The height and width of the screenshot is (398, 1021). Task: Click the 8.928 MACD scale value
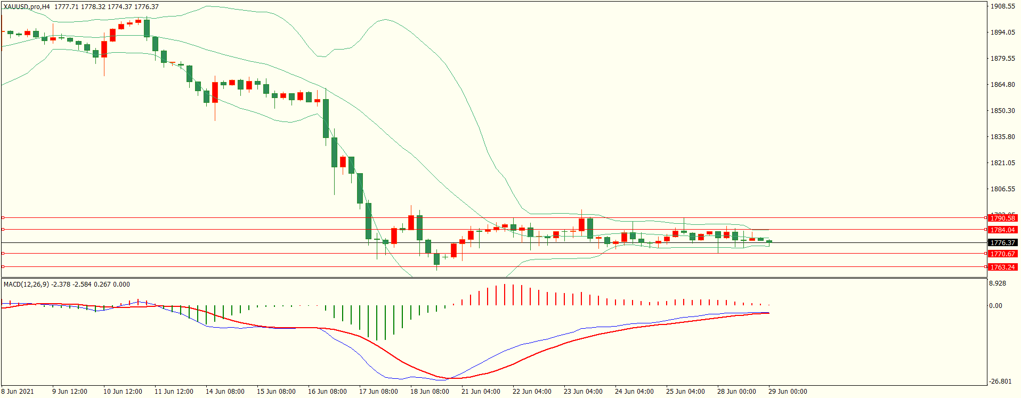(998, 283)
